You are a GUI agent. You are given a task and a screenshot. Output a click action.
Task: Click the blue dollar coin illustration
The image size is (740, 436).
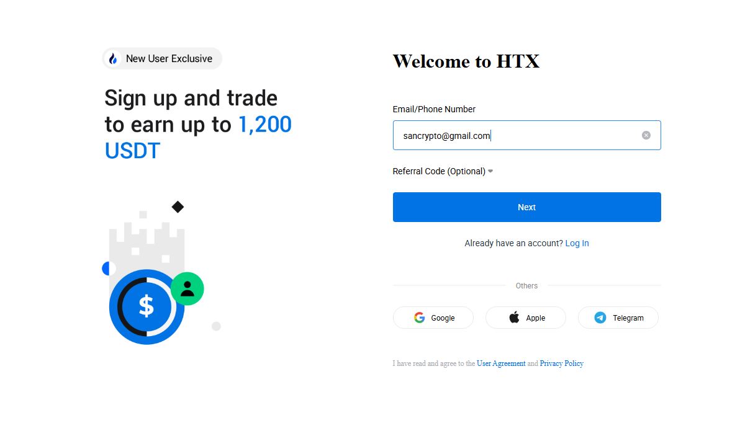click(147, 307)
